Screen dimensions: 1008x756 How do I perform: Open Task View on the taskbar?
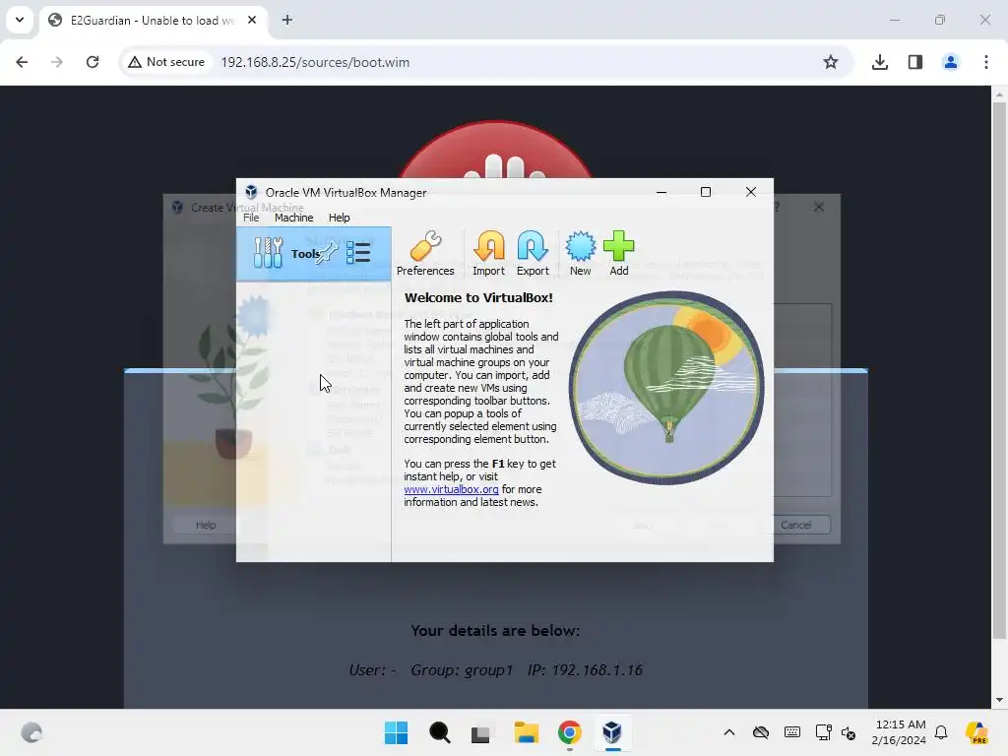click(x=481, y=732)
